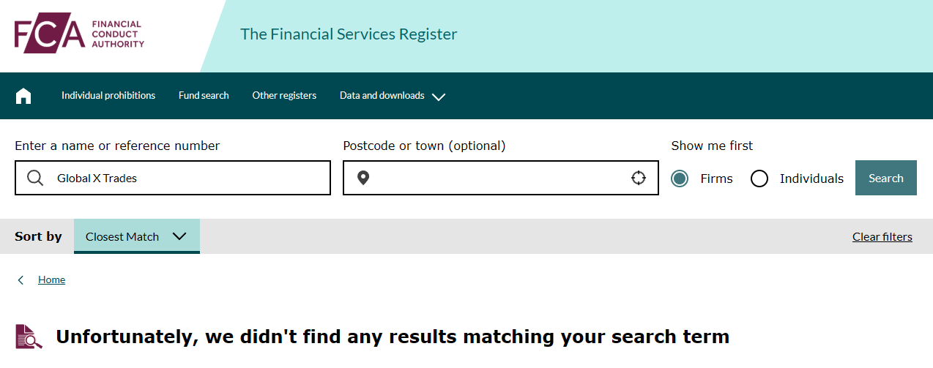Use current location crosshair icon
This screenshot has height=368, width=933.
point(639,178)
